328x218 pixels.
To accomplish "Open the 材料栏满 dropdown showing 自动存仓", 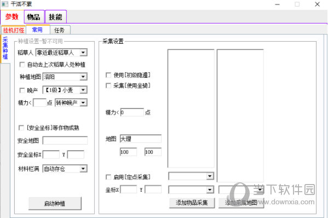I will point(65,169).
